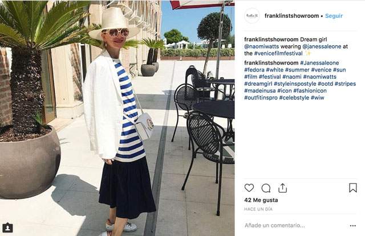Open the #celebstyle hashtag
This screenshot has width=365, height=236.
[x=294, y=98]
